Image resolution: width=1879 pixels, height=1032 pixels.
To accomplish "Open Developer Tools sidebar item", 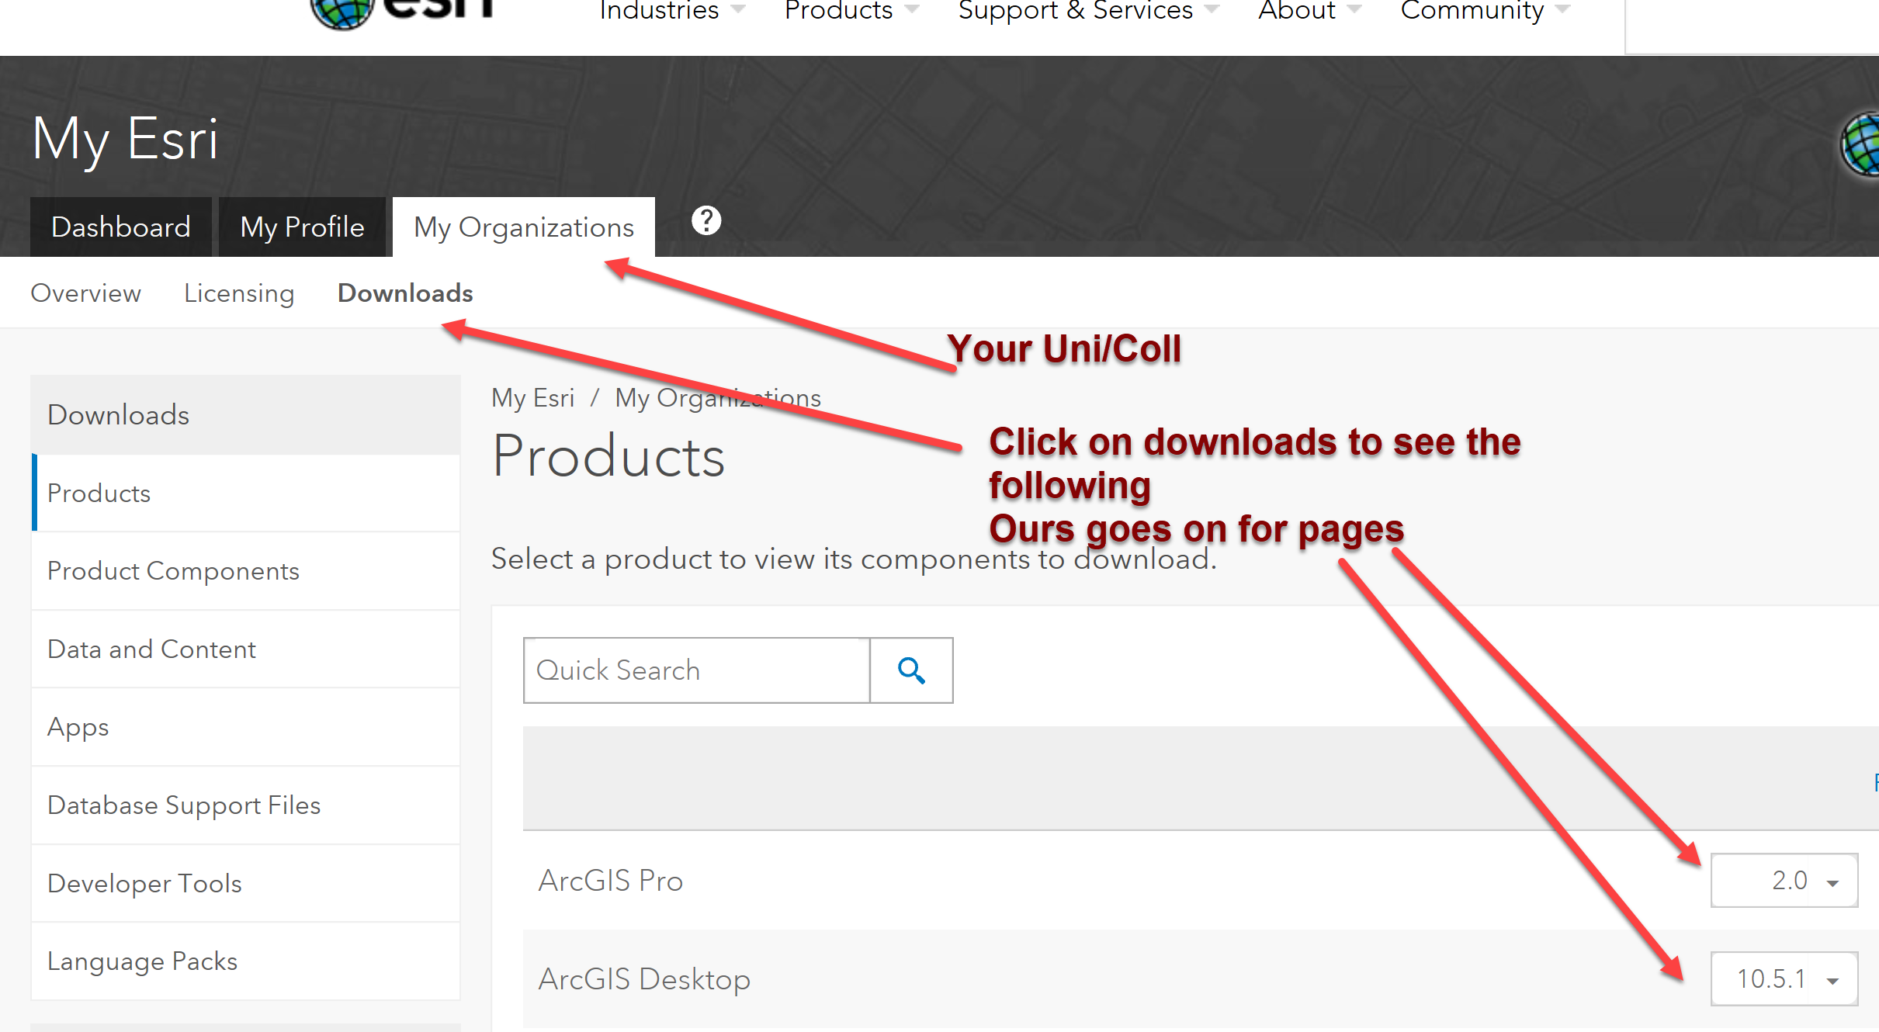I will click(x=144, y=884).
